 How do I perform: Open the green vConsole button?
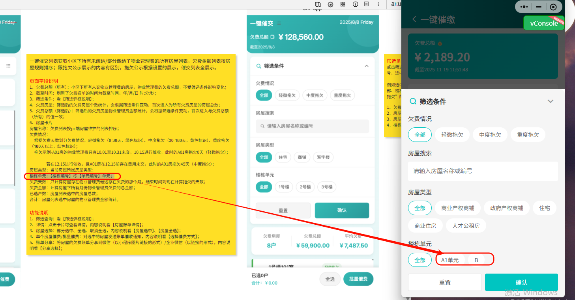click(x=544, y=23)
